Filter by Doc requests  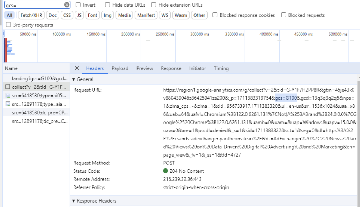point(53,15)
